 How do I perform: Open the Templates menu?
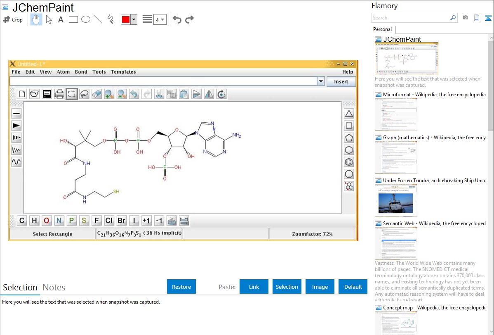click(123, 72)
